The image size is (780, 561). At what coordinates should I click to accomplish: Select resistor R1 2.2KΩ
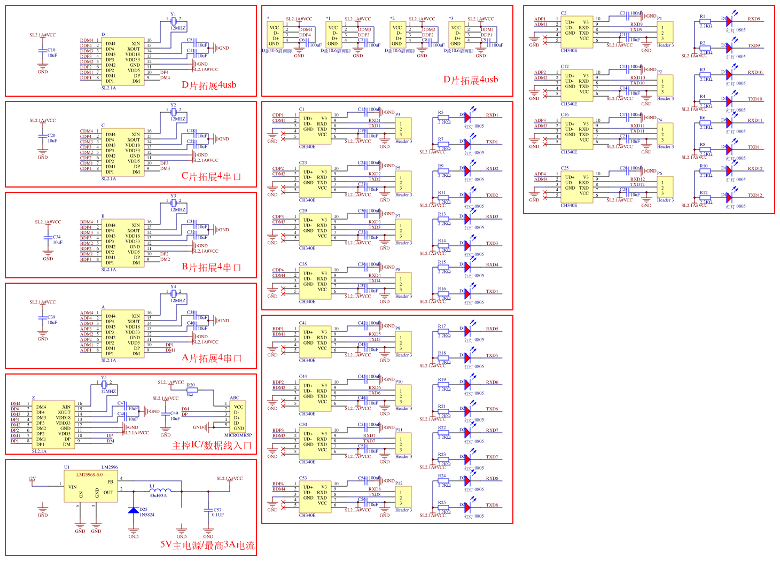click(705, 21)
